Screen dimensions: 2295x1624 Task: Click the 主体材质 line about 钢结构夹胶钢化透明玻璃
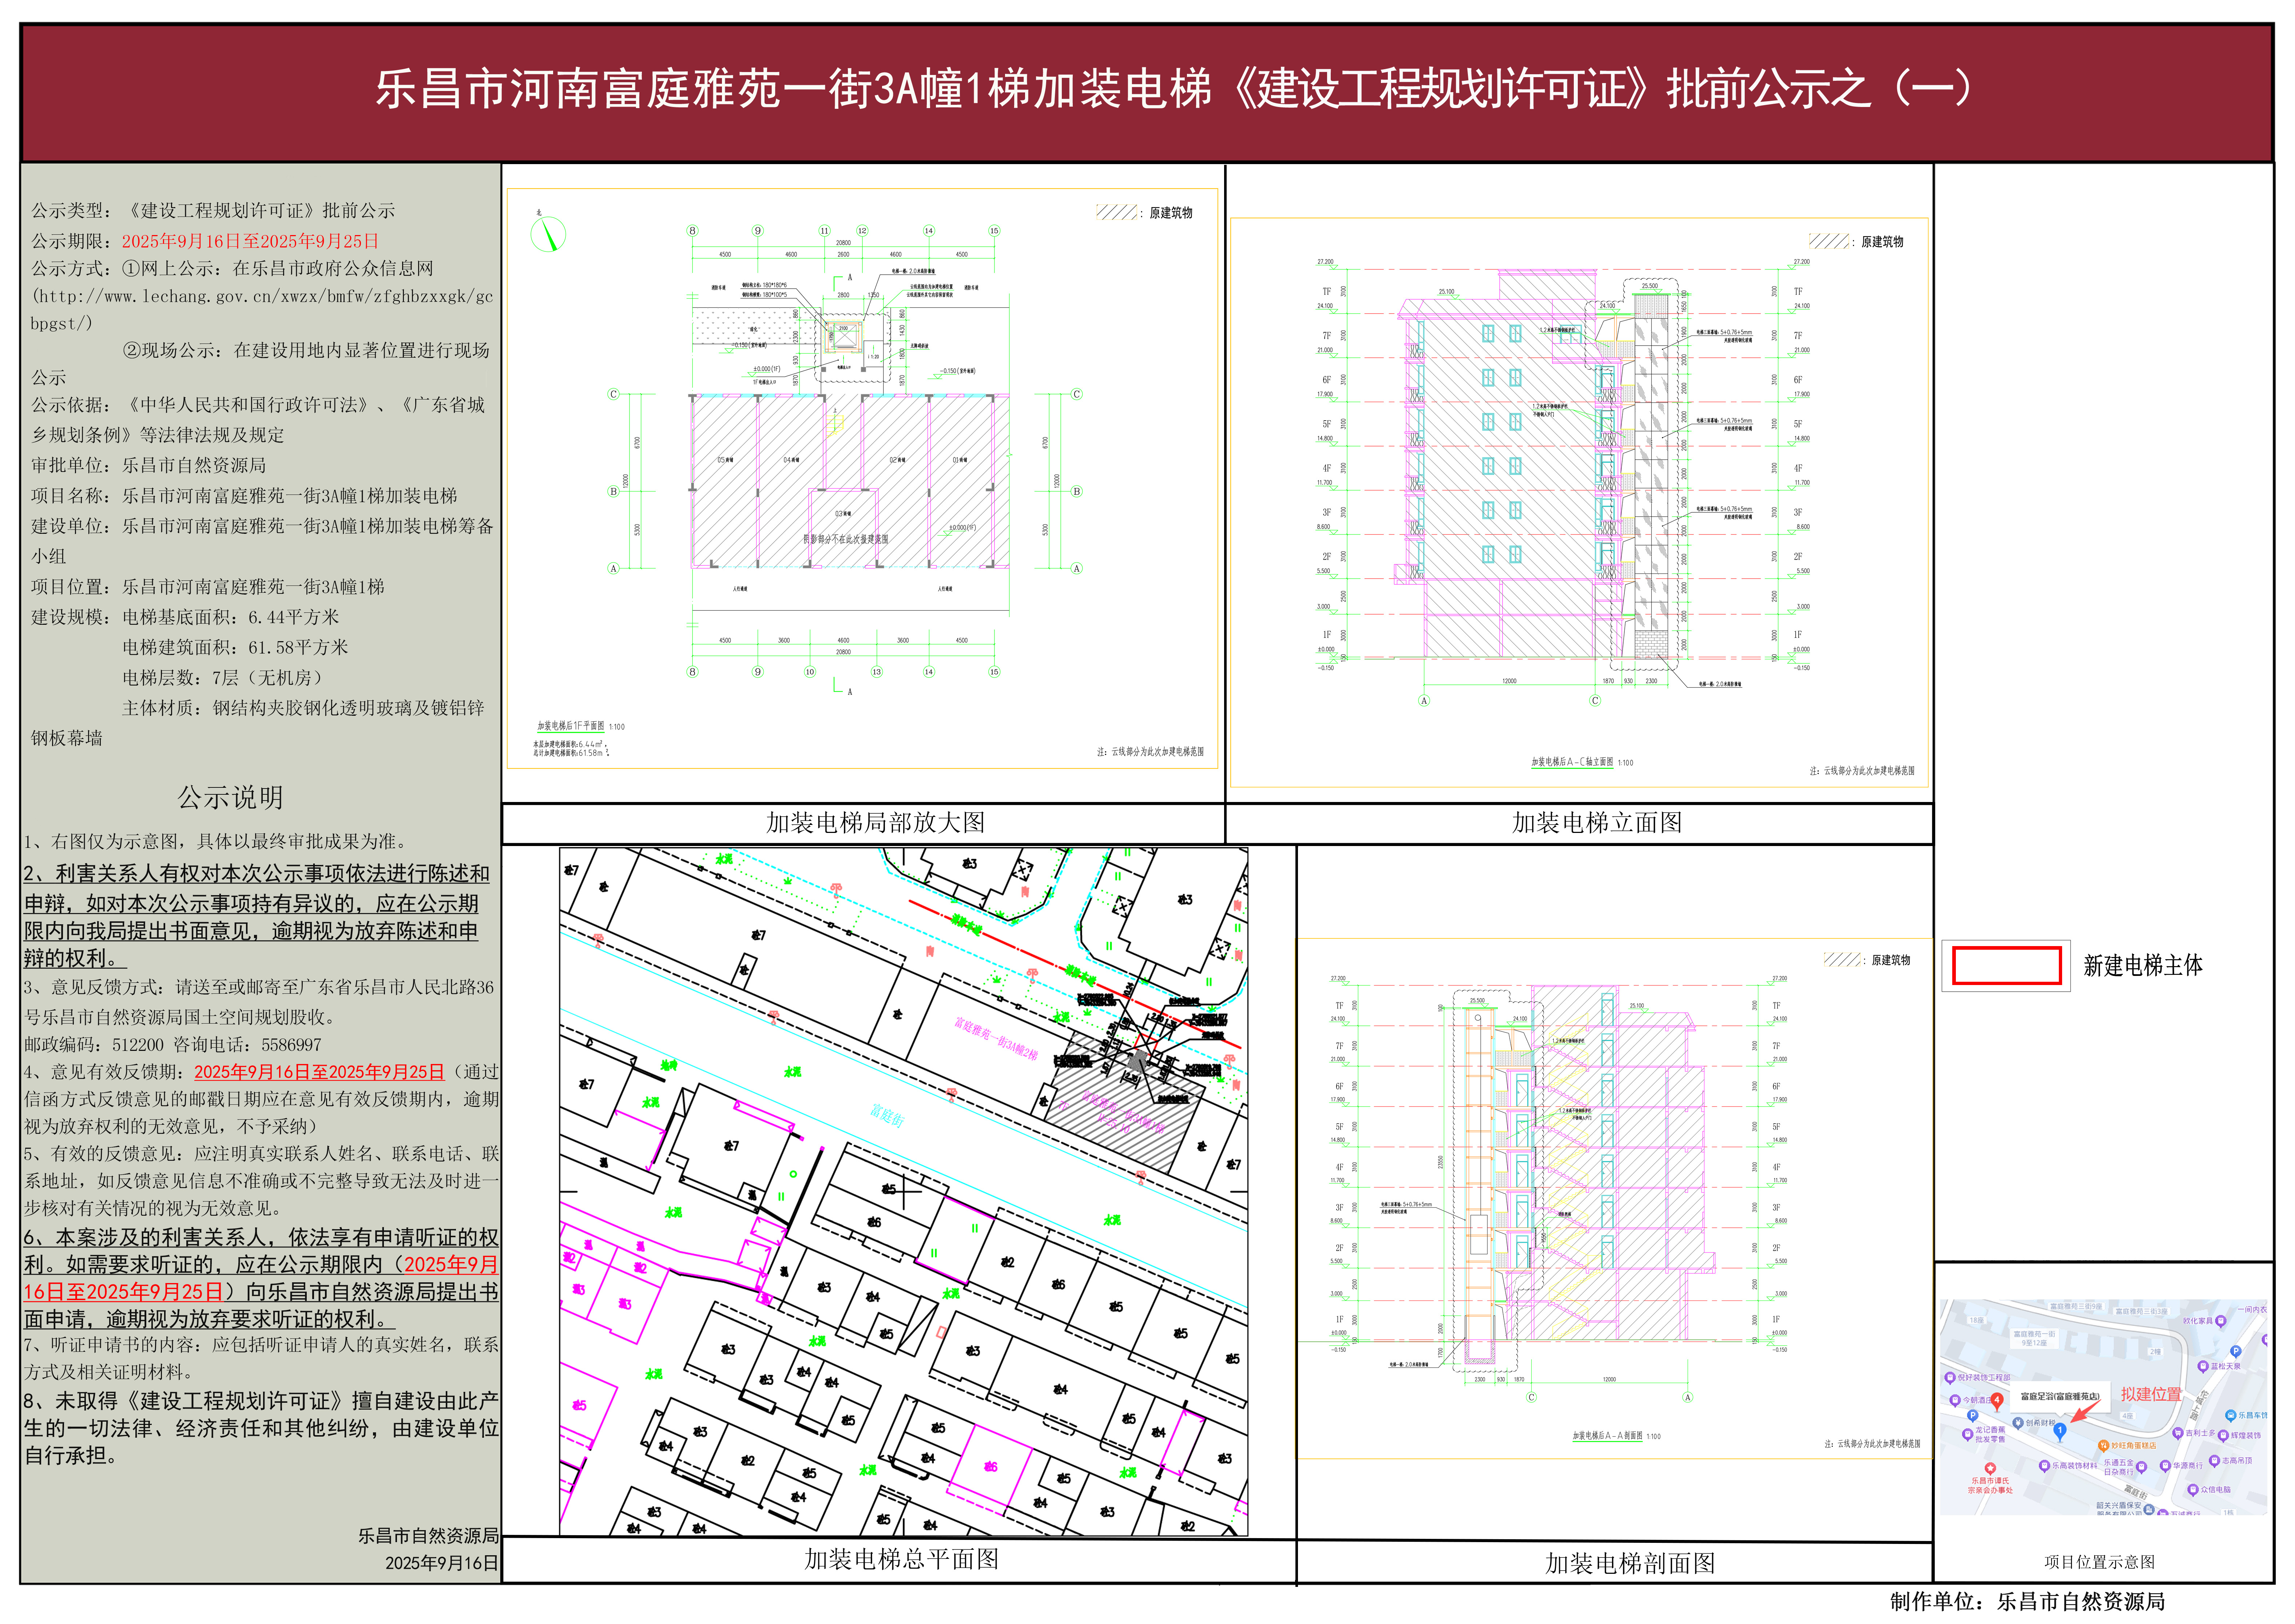258,723
